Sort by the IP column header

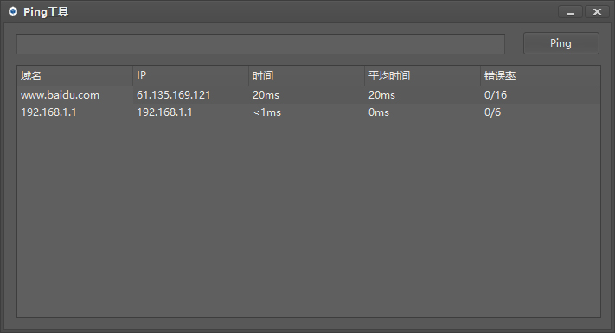(190, 76)
